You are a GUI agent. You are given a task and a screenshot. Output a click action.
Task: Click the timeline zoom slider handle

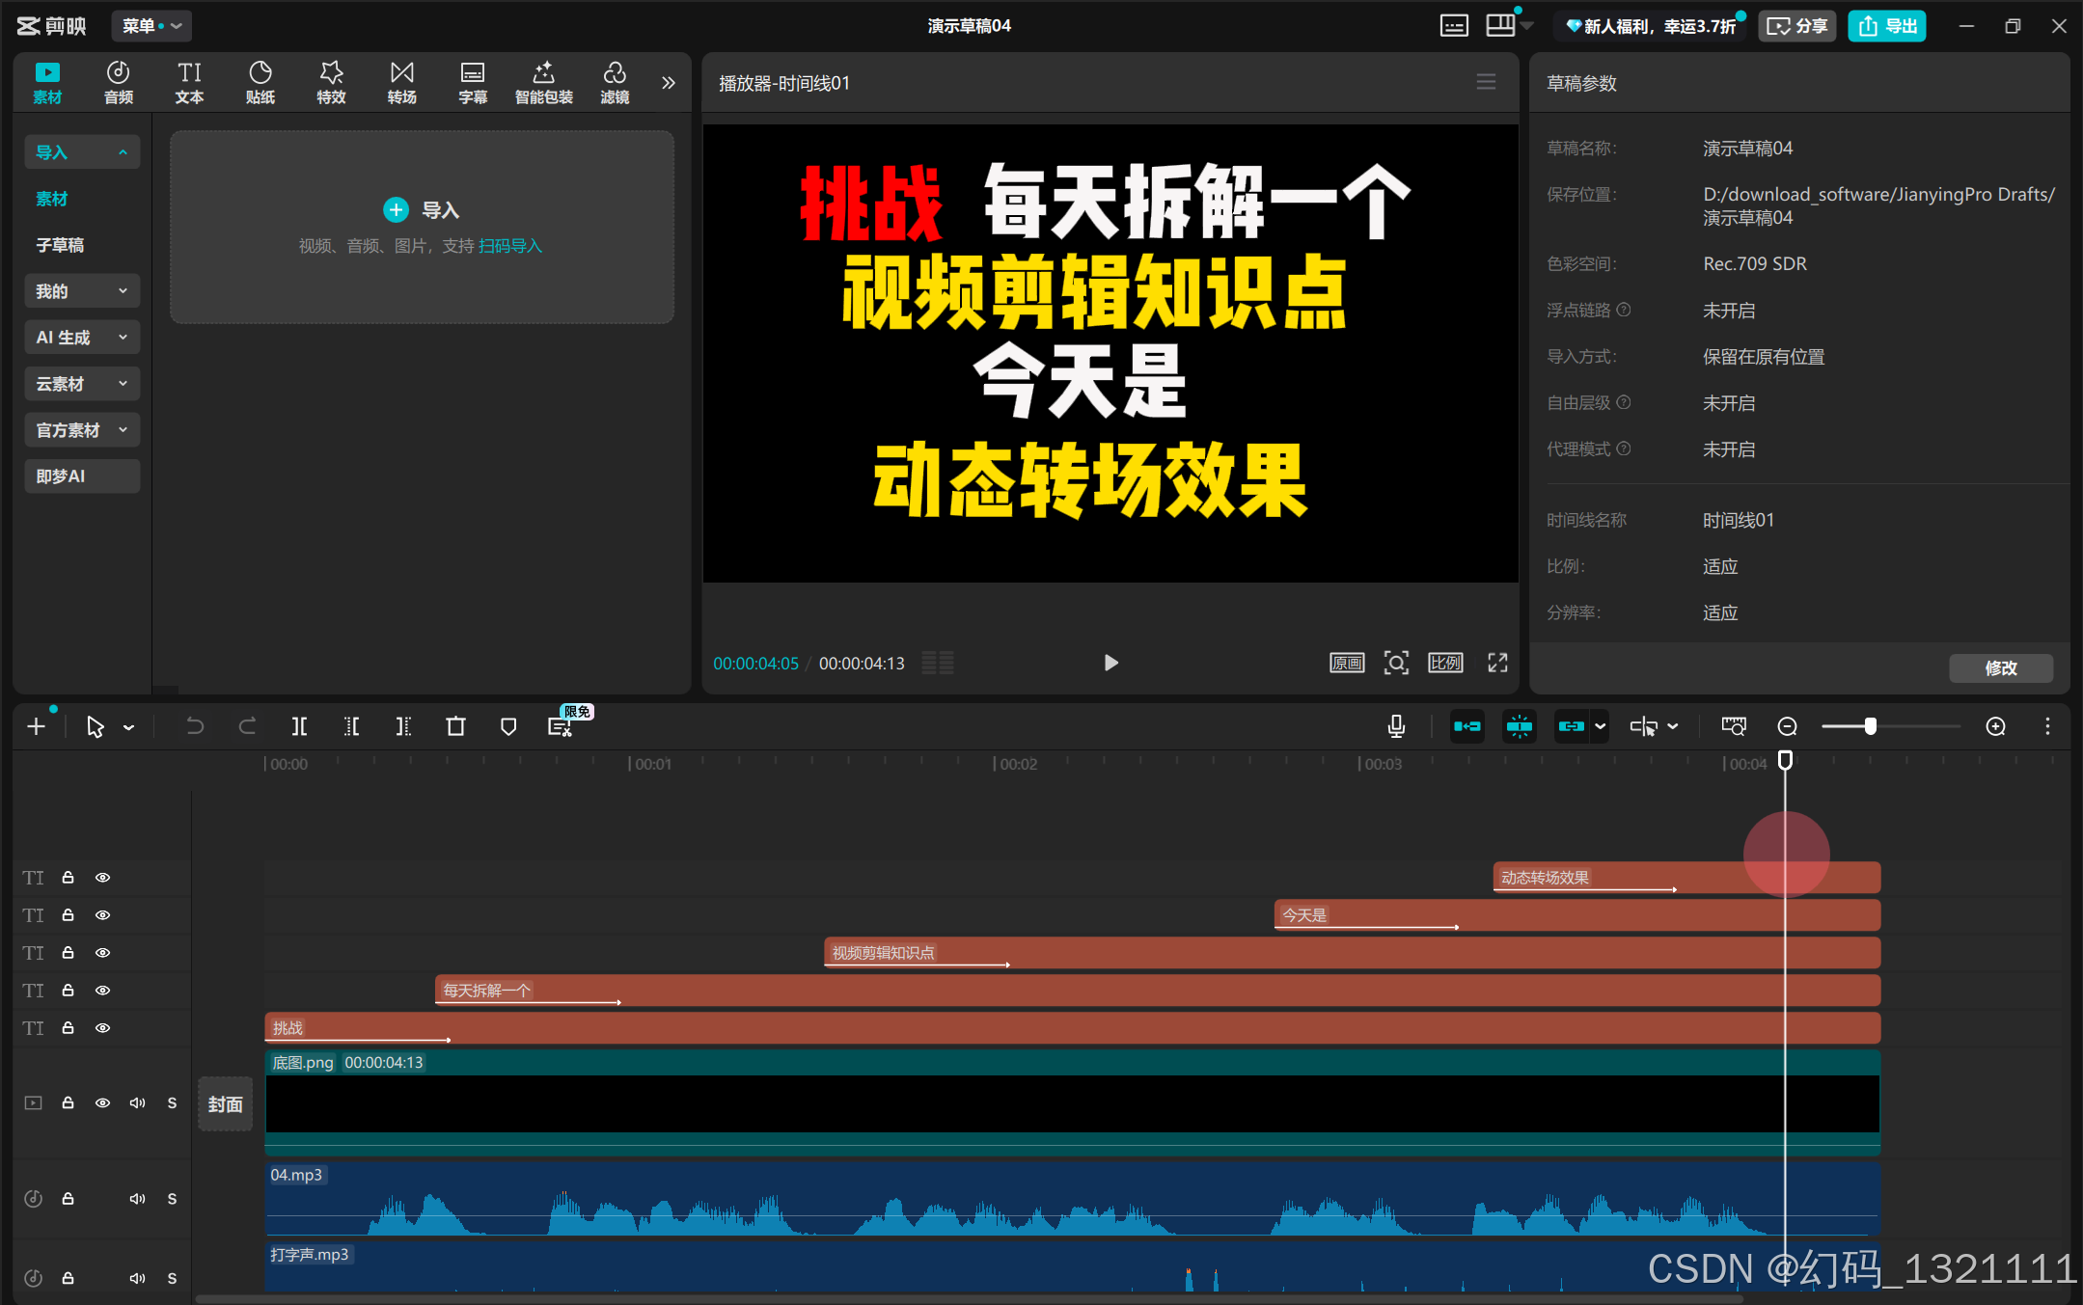coord(1870,726)
